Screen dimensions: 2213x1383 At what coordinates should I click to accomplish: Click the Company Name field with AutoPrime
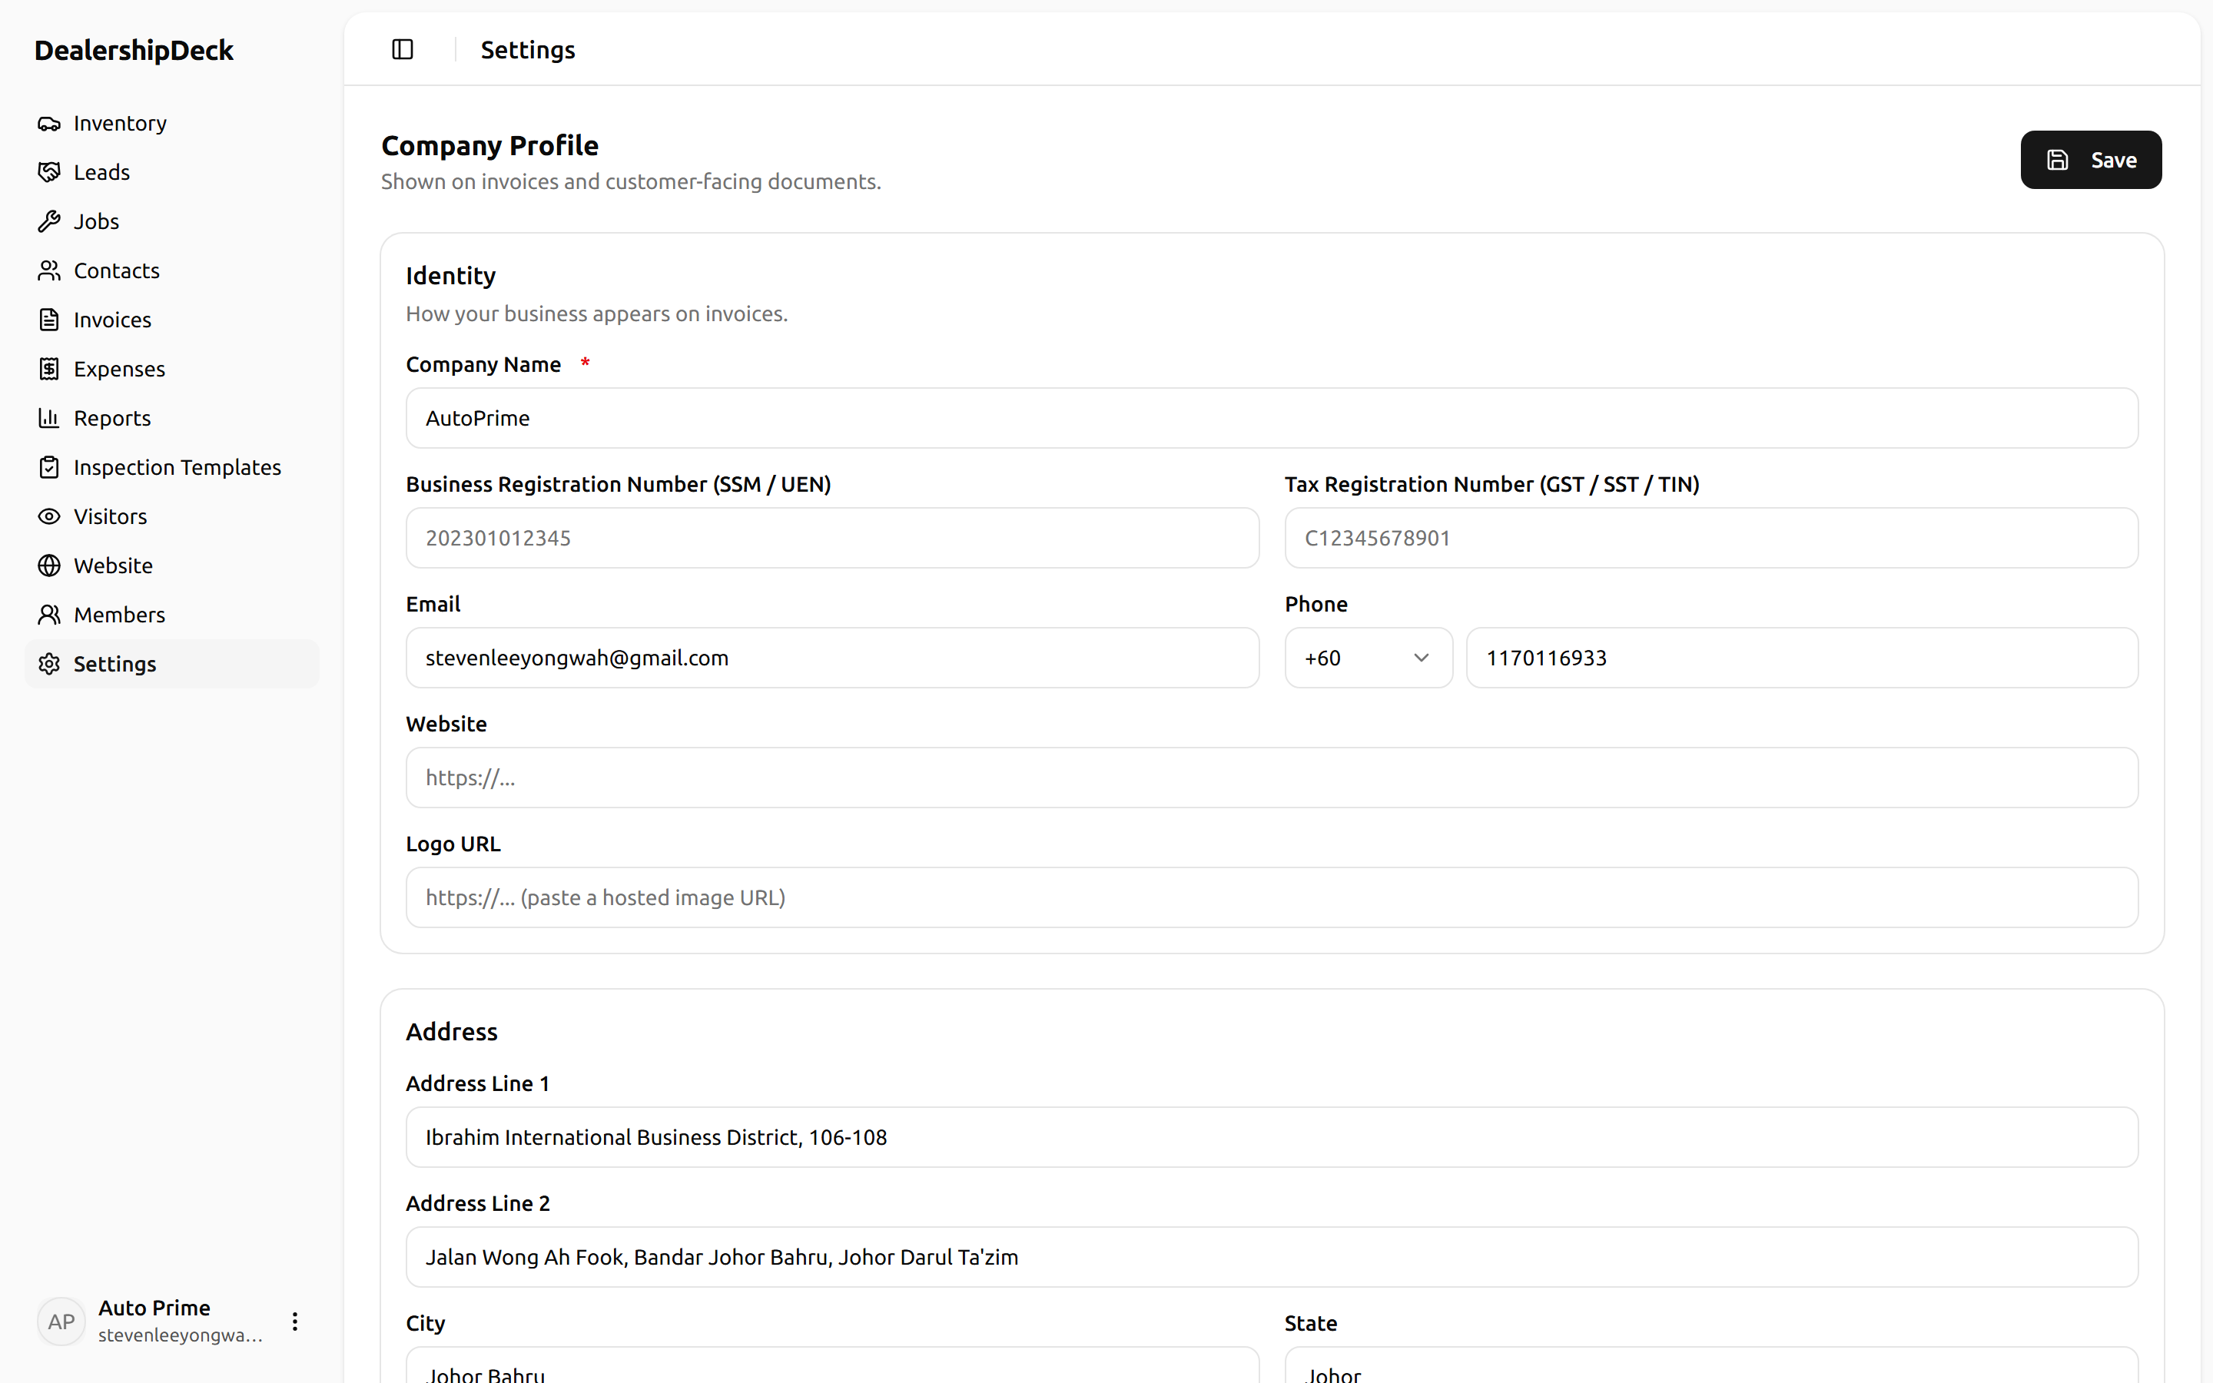(1271, 418)
